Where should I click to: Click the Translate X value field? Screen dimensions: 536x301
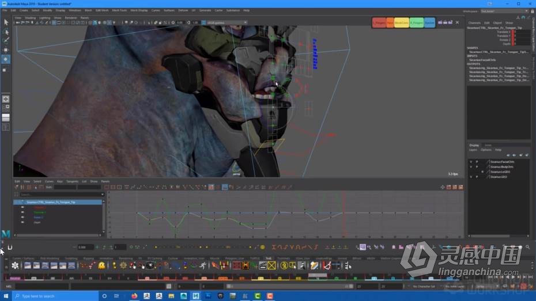[521, 32]
